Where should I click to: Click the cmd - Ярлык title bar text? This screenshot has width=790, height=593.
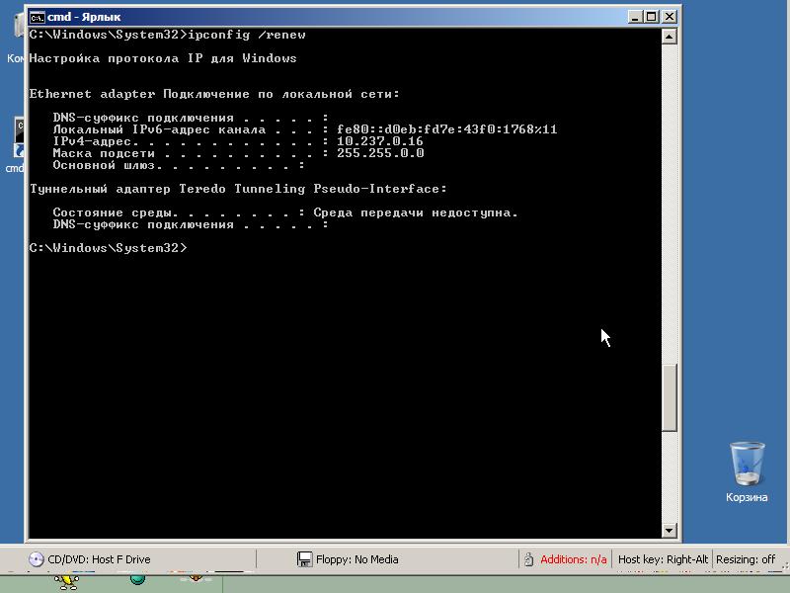point(84,17)
